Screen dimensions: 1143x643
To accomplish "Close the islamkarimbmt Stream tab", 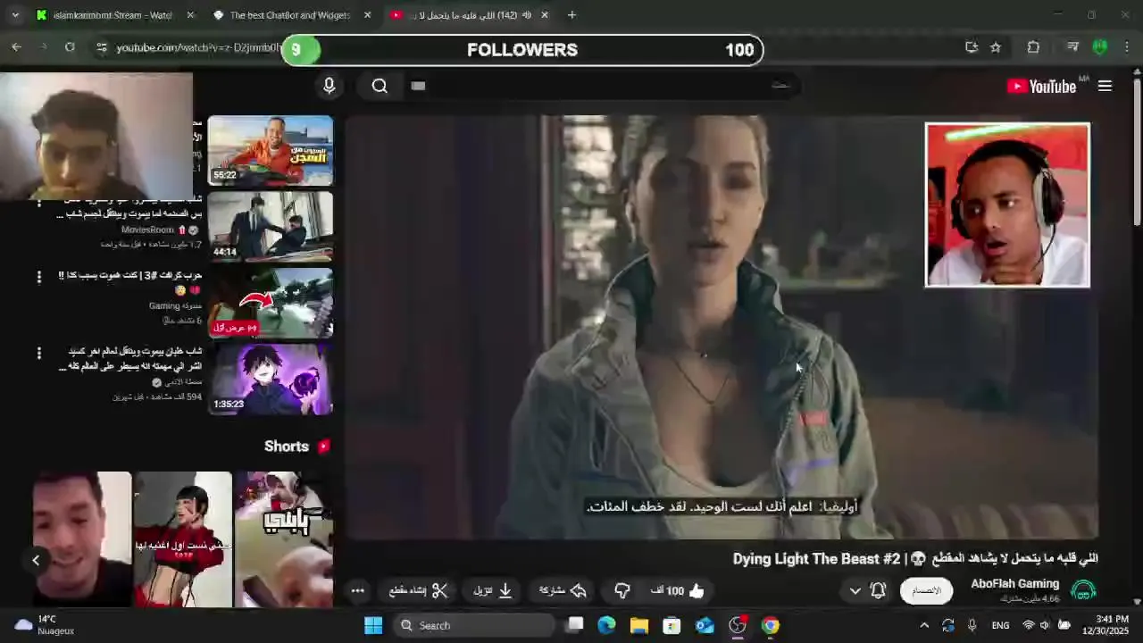I will (190, 15).
